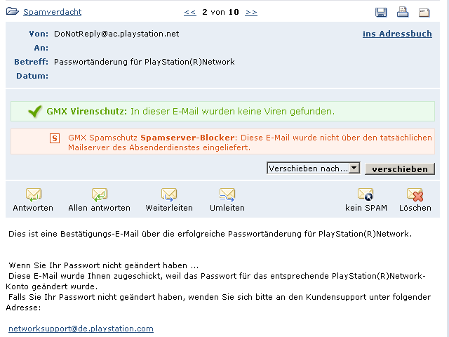449x337 pixels.
Task: Click the print icon
Action: pos(403,12)
